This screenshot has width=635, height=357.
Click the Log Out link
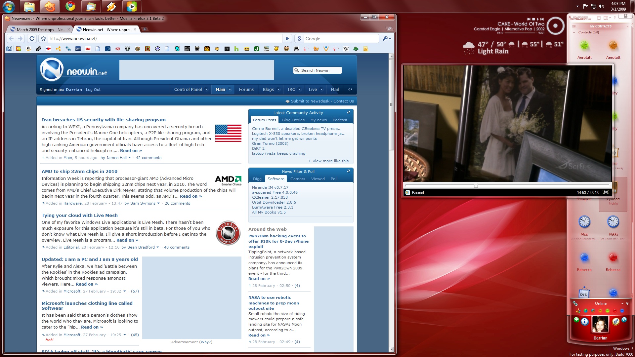93,90
